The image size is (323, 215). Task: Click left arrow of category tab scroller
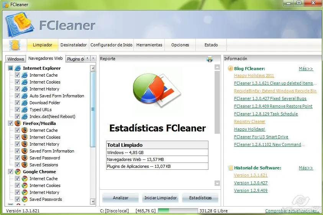(x=87, y=58)
